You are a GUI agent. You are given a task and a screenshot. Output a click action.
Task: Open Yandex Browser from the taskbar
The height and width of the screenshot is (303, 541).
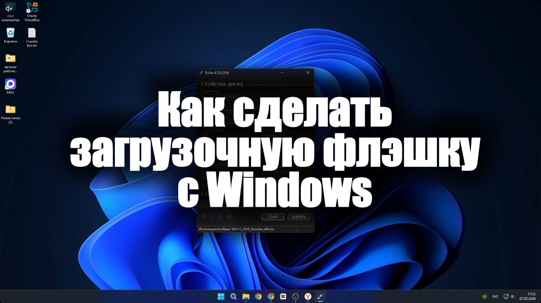point(308,297)
